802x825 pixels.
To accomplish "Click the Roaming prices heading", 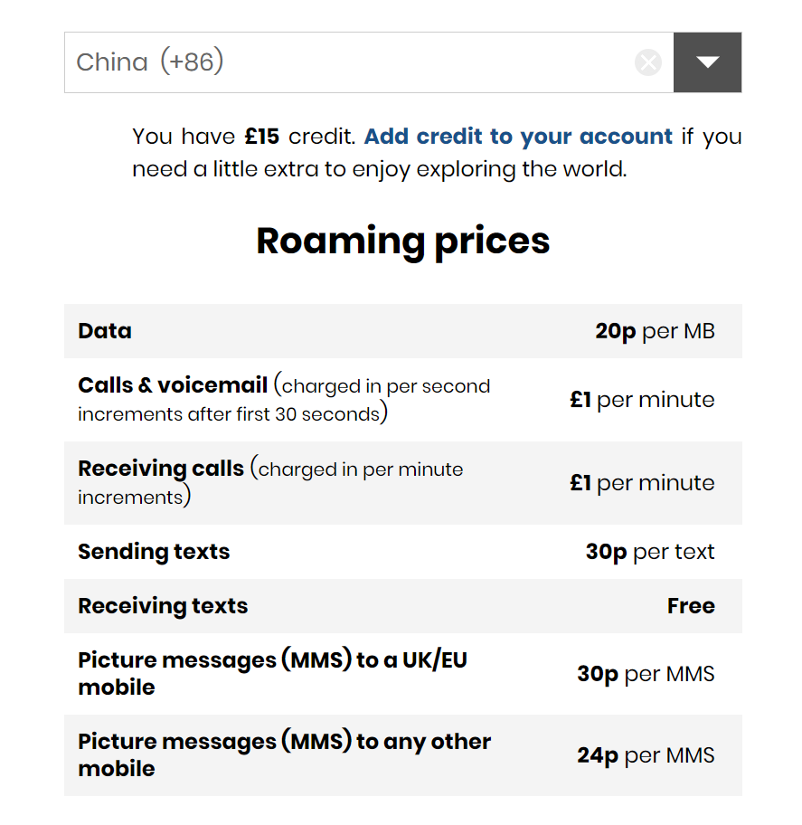I will tap(403, 241).
